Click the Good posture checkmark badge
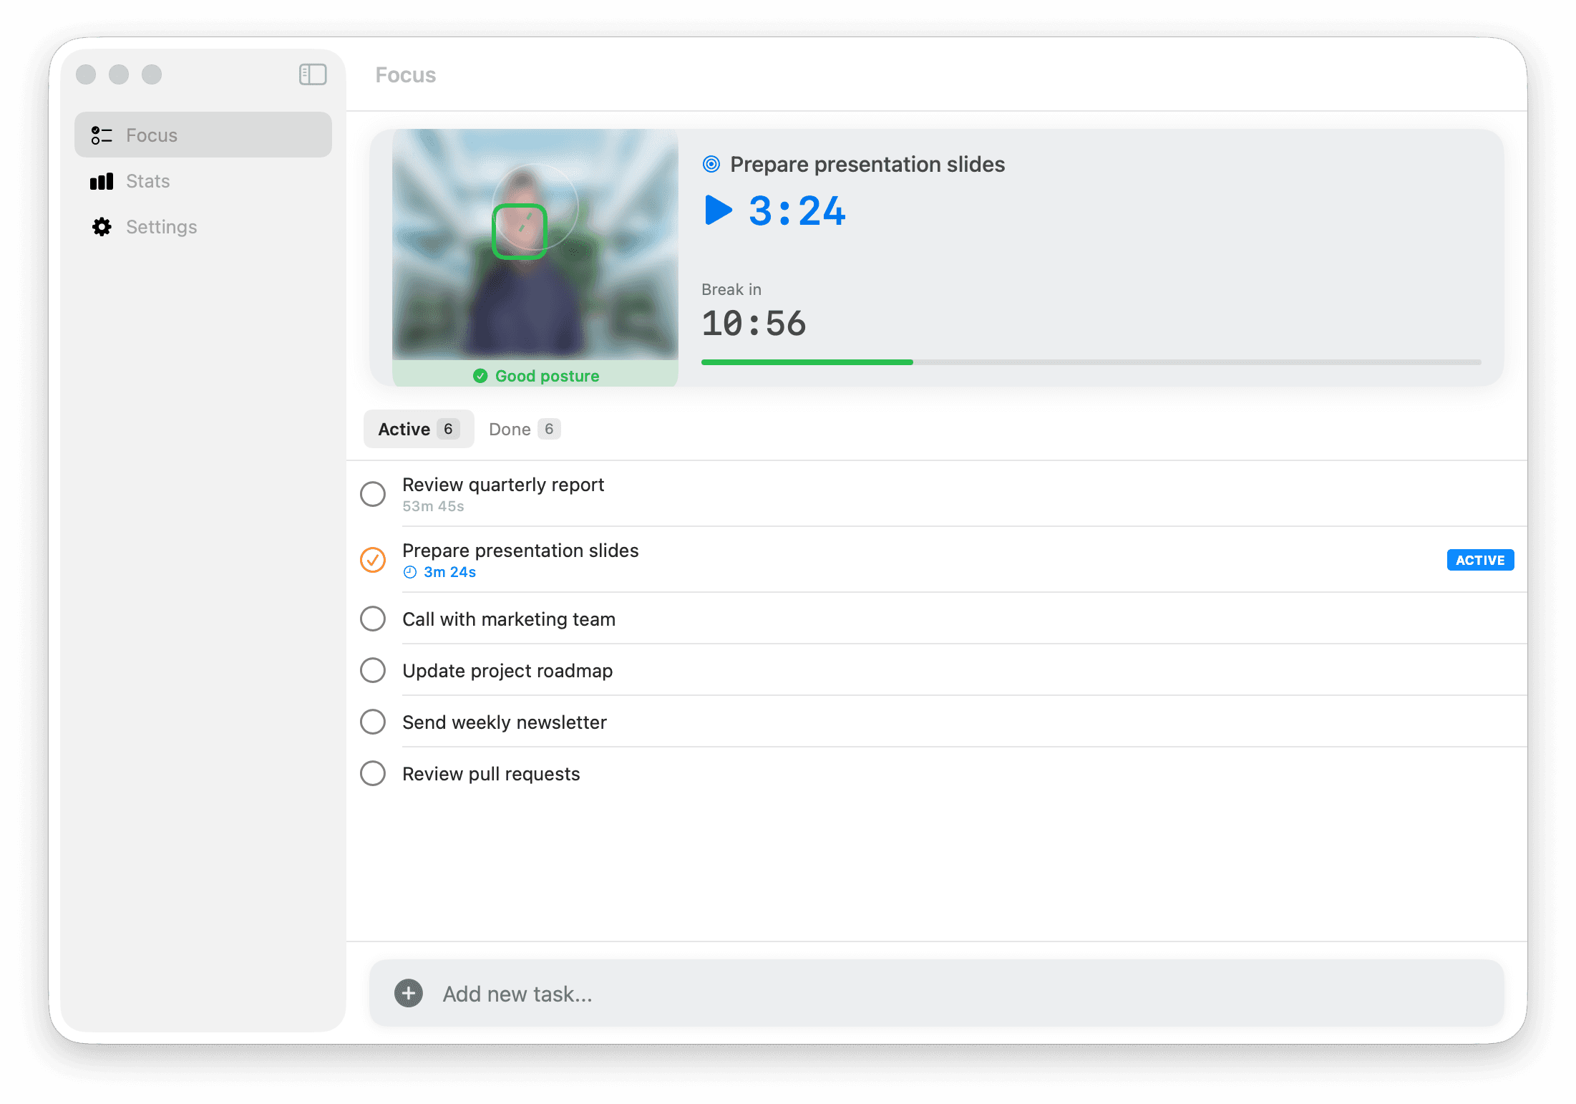Viewport: 1576px width, 1104px height. click(x=481, y=375)
